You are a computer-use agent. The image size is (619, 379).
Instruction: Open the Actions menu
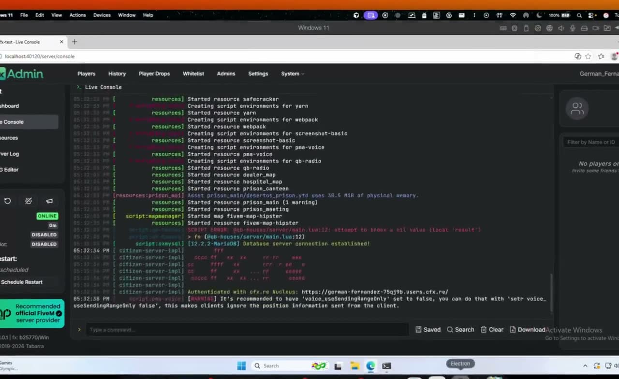pos(77,15)
